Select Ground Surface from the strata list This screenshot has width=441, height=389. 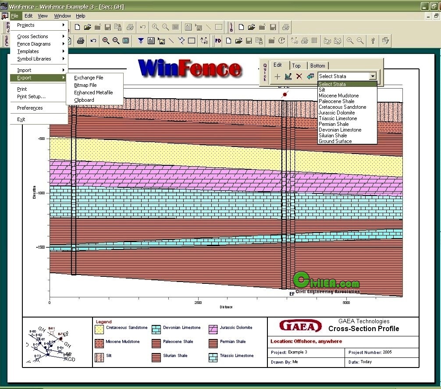[x=347, y=141]
